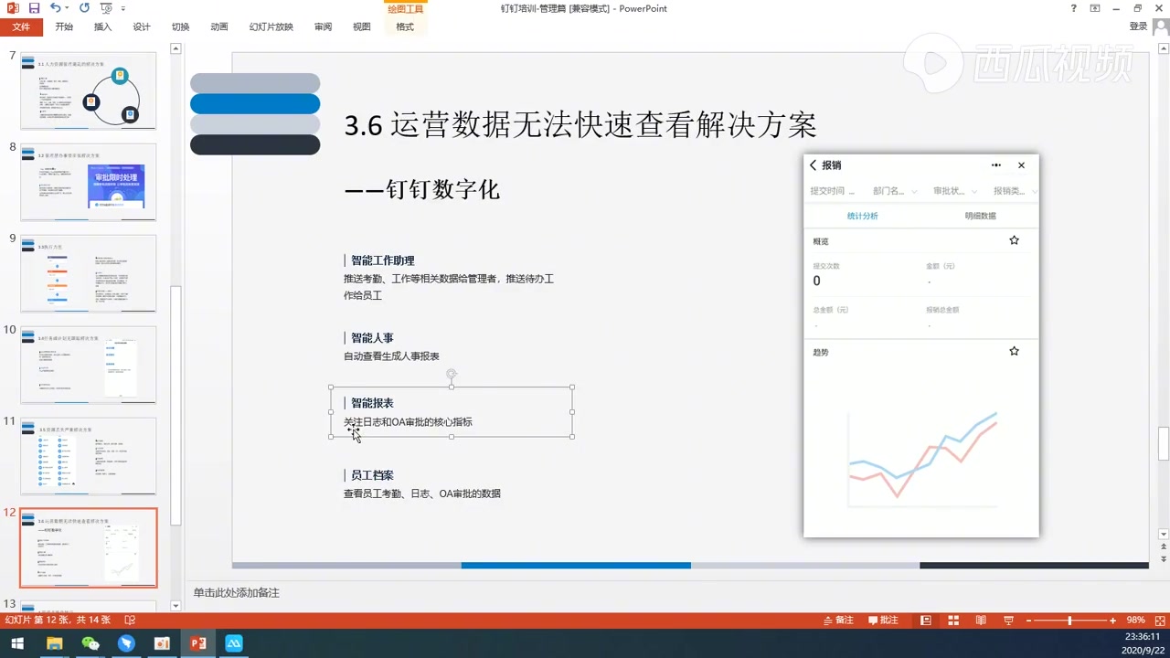Image resolution: width=1170 pixels, height=658 pixels.
Task: Click the Redo/Repeat icon
Action: [x=84, y=8]
